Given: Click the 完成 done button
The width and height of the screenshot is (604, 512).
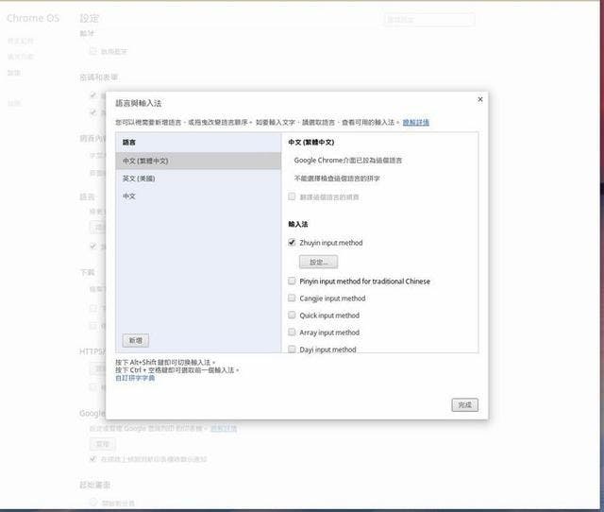Looking at the screenshot, I should click(465, 405).
